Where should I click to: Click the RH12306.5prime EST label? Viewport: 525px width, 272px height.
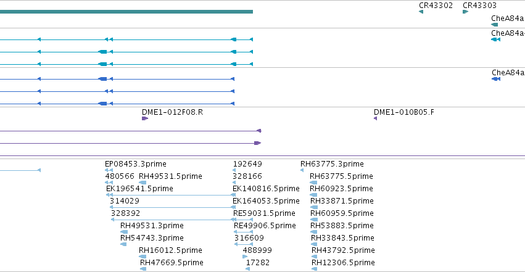point(343,263)
